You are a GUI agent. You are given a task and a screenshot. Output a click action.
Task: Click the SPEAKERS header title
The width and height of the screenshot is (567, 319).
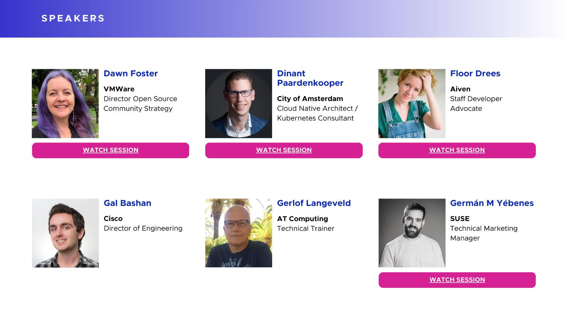[x=73, y=18]
